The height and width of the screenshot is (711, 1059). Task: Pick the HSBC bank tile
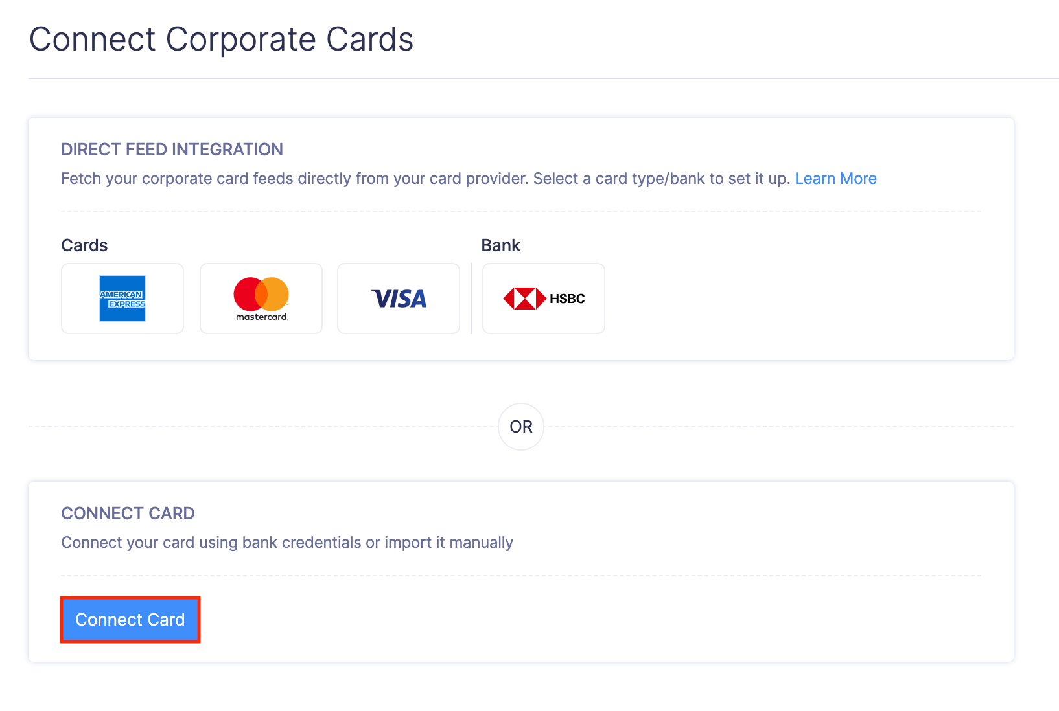[544, 299]
